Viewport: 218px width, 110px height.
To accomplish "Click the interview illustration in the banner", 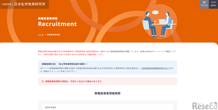I will (x=160, y=22).
